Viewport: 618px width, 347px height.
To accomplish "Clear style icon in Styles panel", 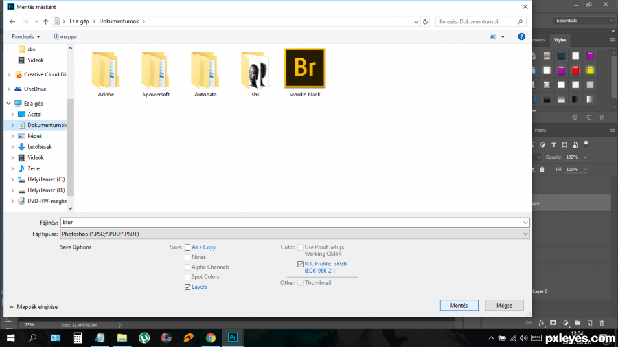I will 575,117.
